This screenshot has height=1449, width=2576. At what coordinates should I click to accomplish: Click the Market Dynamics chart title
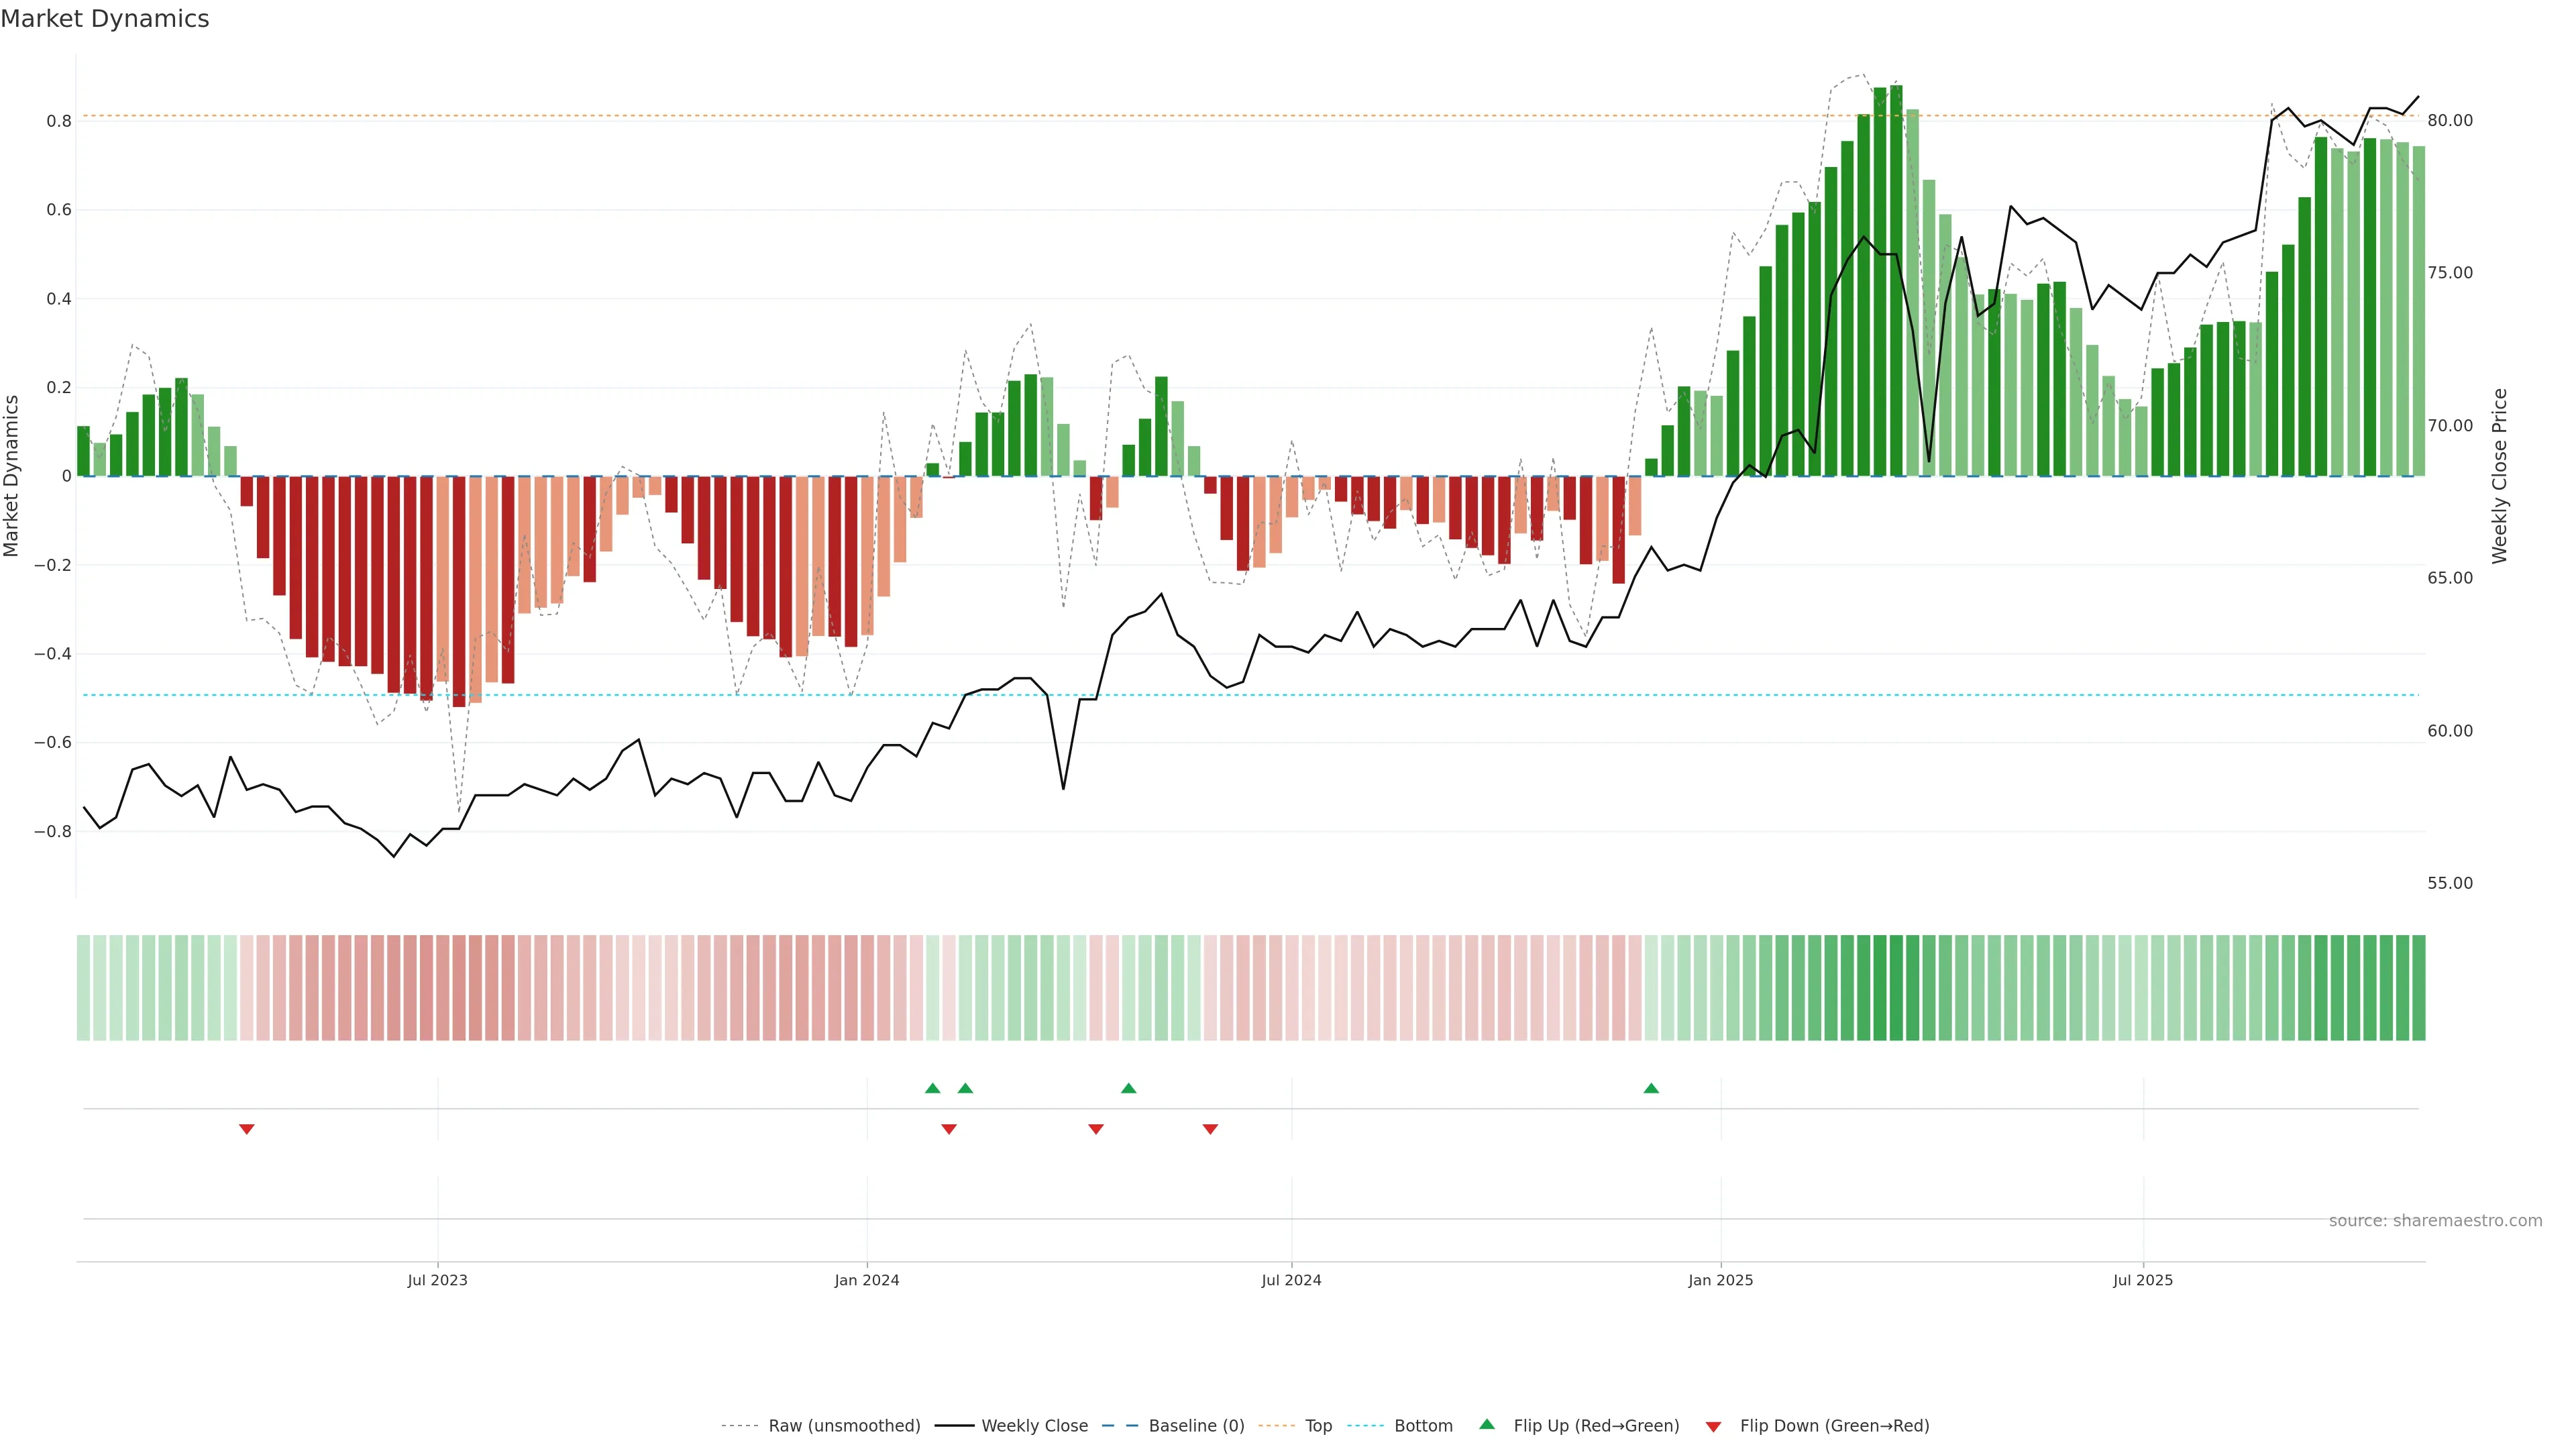click(105, 19)
